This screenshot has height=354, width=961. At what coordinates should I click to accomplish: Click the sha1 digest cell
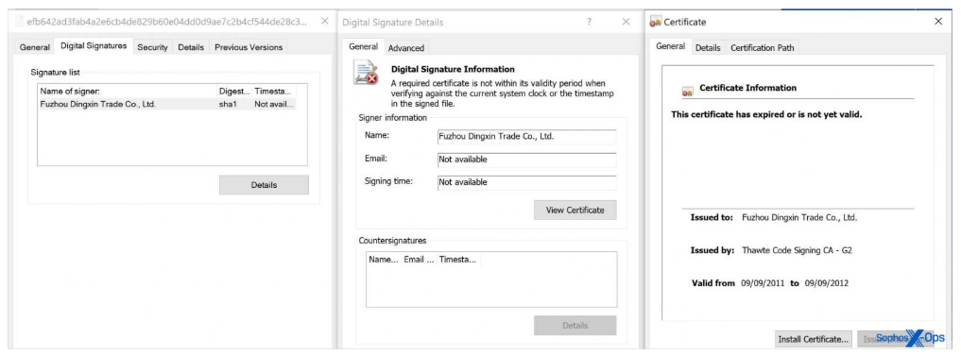[228, 104]
